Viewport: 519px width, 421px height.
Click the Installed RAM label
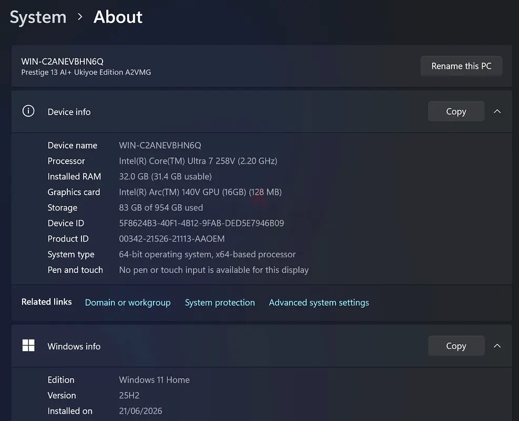(x=74, y=176)
